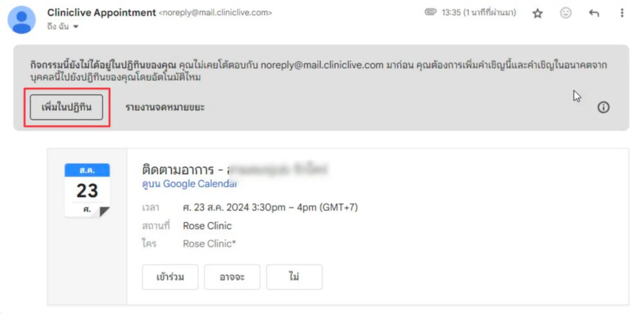Click the Cliniclive Appointment sender name

[x=101, y=12]
